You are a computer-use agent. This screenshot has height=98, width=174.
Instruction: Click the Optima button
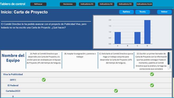tap(126, 12)
